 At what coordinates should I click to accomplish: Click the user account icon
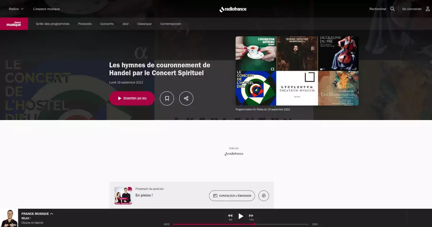(x=428, y=9)
